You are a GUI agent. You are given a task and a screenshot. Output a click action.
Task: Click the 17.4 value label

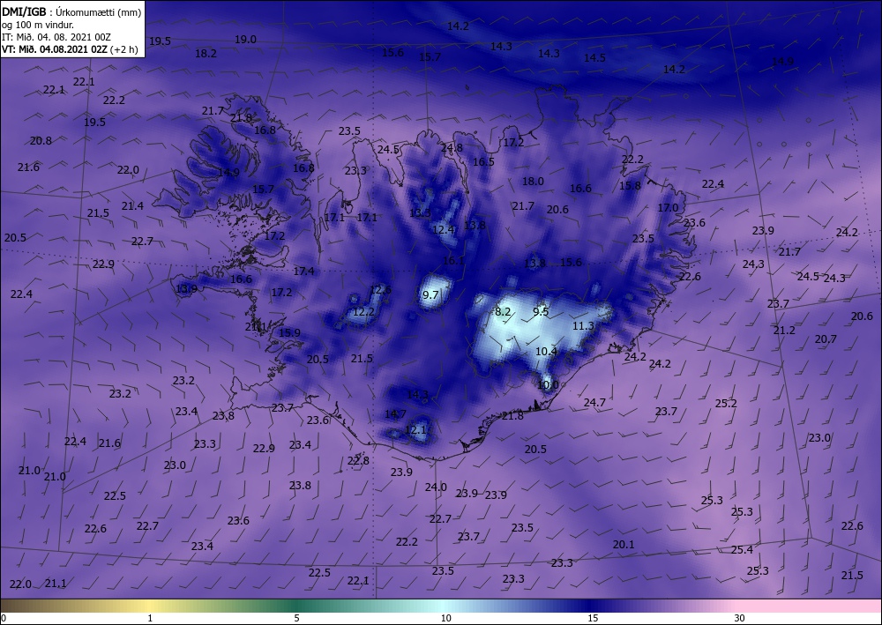[x=303, y=271]
